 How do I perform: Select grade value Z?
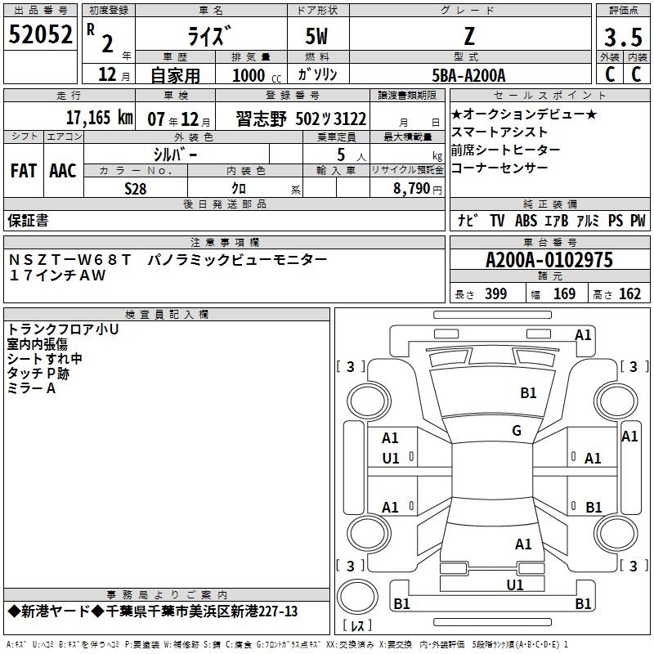coord(469,36)
